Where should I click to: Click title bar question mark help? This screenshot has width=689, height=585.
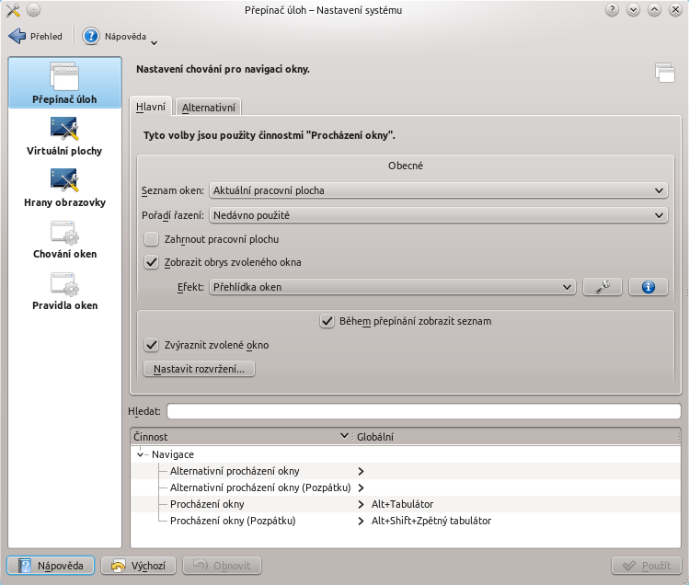coord(612,10)
